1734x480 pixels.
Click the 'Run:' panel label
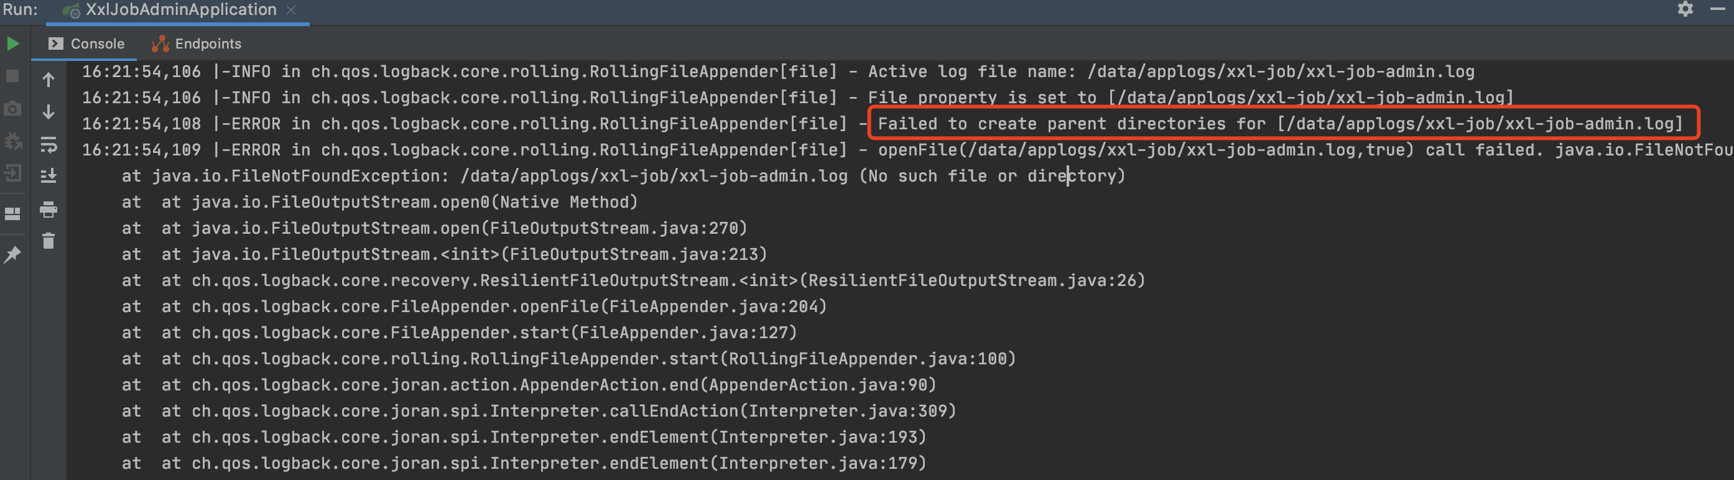tap(20, 10)
